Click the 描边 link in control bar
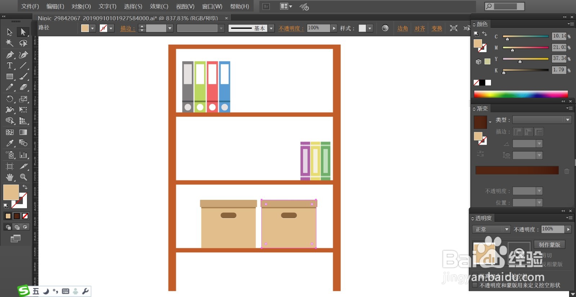 coord(128,28)
